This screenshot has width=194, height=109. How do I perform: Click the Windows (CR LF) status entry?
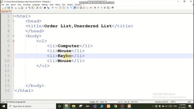tap(162, 102)
